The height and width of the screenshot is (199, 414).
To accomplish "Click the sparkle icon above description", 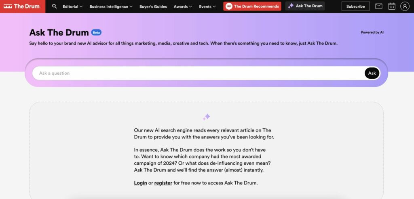I will click(x=207, y=117).
